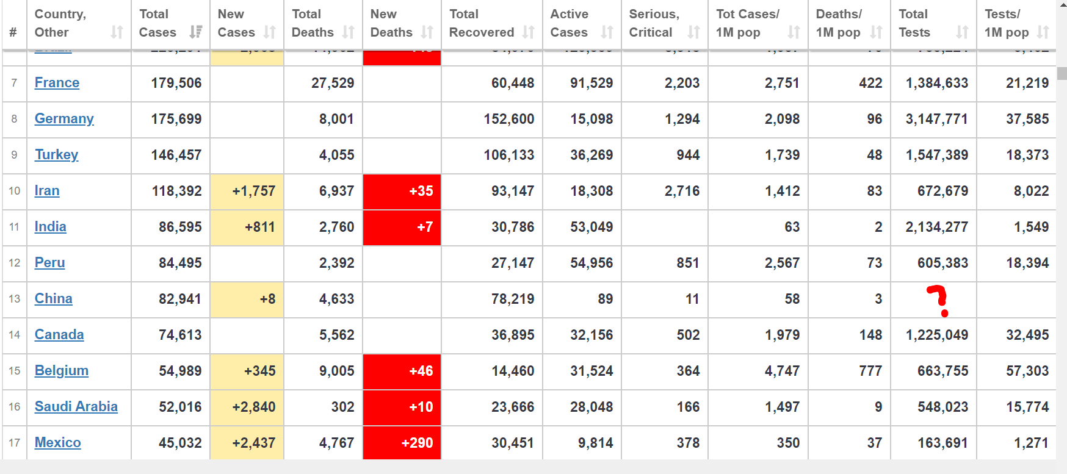Sort by Total Deaths column arrows
The height and width of the screenshot is (474, 1067).
pyautogui.click(x=349, y=32)
